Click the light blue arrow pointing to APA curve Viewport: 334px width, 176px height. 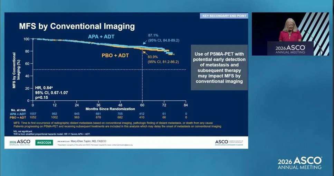(x=145, y=42)
